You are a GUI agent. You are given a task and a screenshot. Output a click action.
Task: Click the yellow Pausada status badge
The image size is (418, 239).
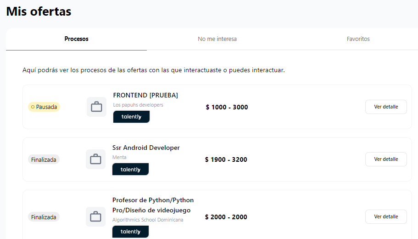point(44,107)
